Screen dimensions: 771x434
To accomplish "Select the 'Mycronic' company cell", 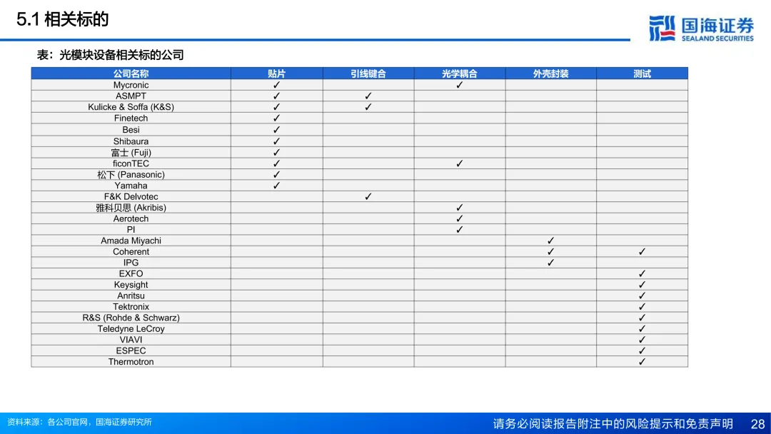I will (131, 85).
